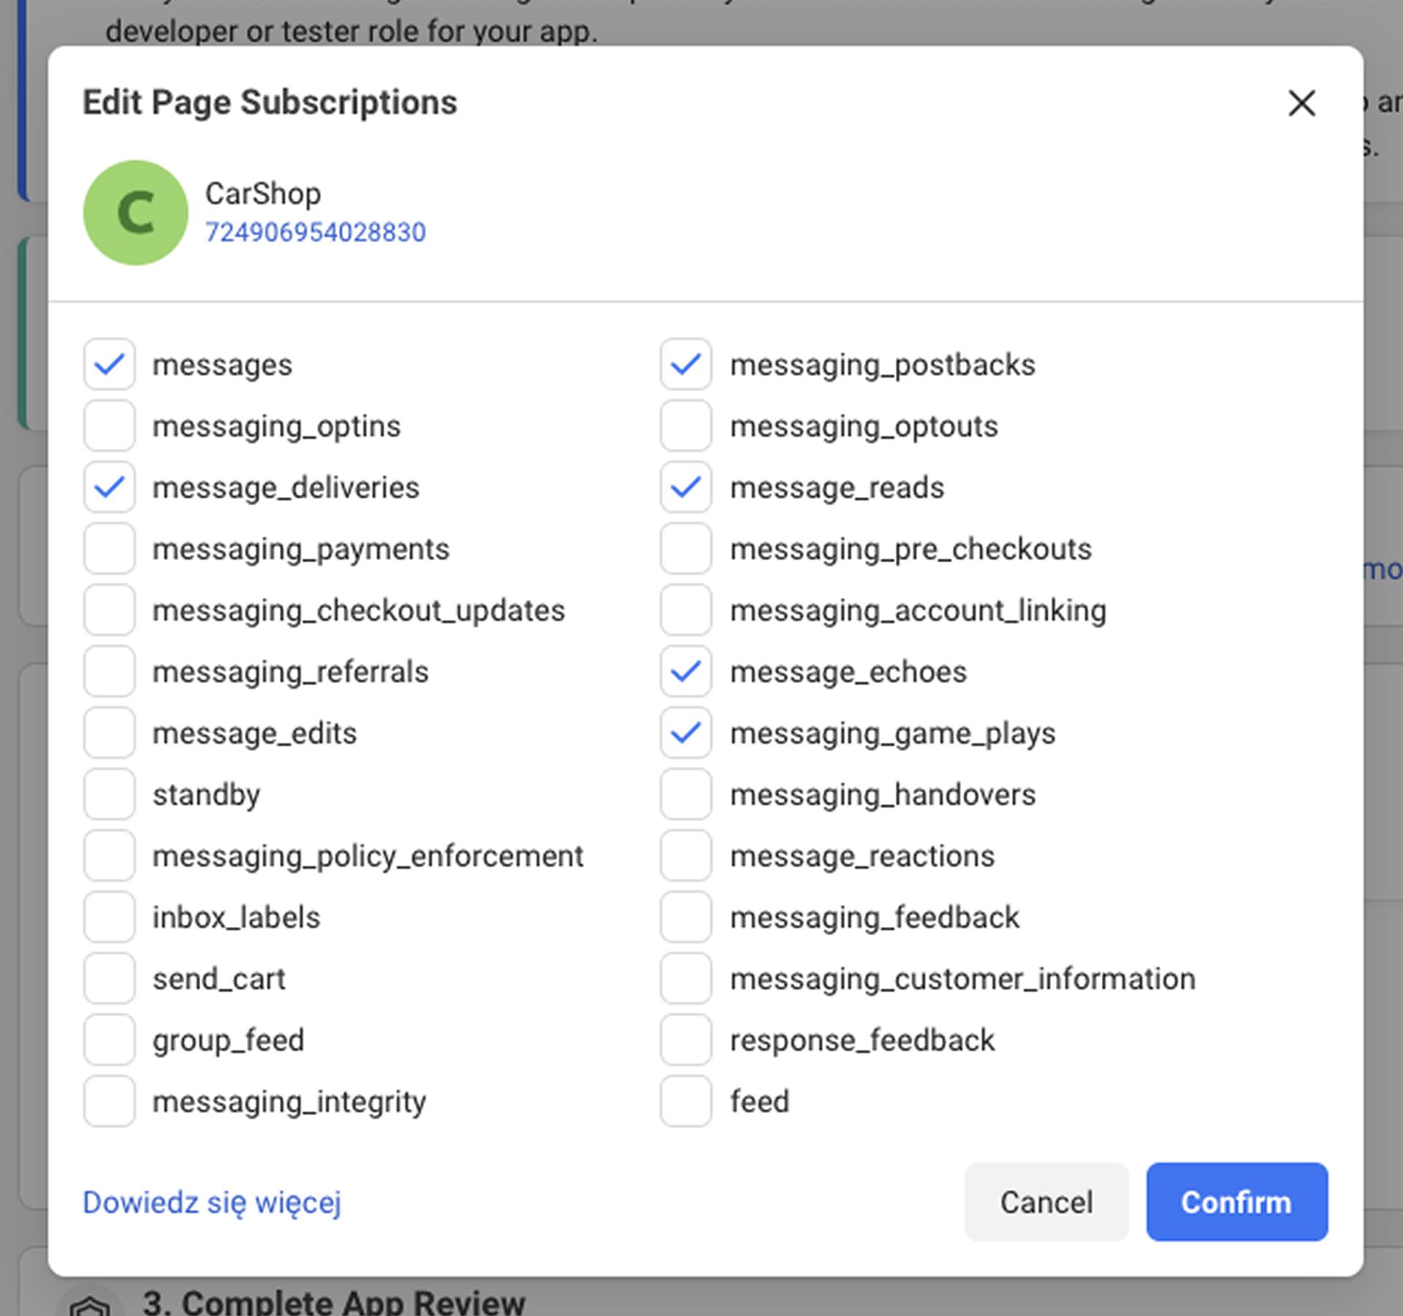Image resolution: width=1403 pixels, height=1316 pixels.
Task: Disable the message_echoes checkbox
Action: [x=686, y=671]
